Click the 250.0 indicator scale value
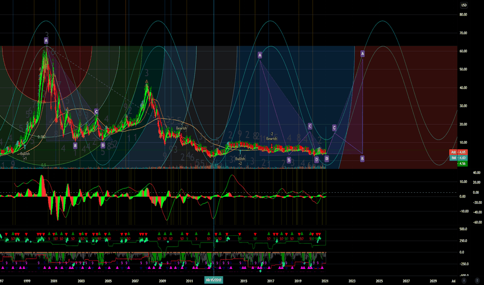 pos(463,240)
